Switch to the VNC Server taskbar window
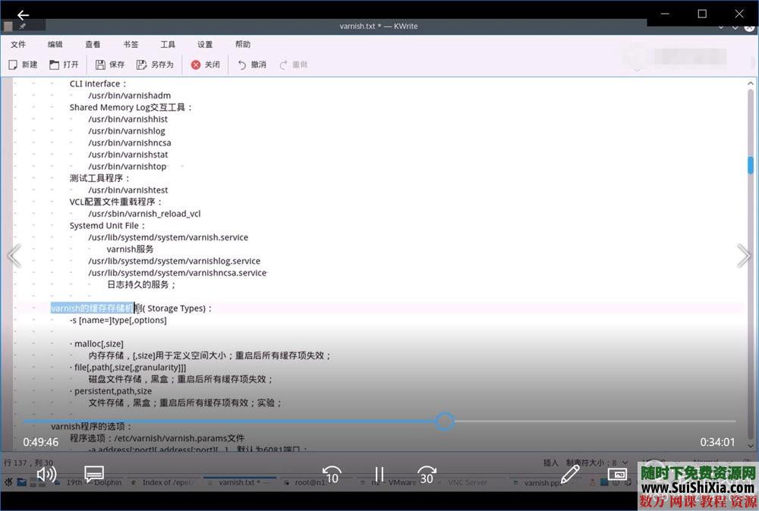759x511 pixels. click(x=468, y=482)
